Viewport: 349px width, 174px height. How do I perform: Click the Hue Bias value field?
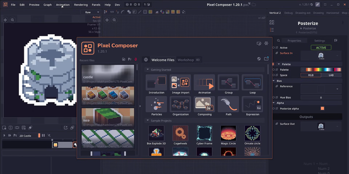point(321,98)
